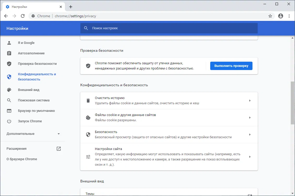
Task: Click in the Поиск настроек search field
Action: click(x=169, y=28)
